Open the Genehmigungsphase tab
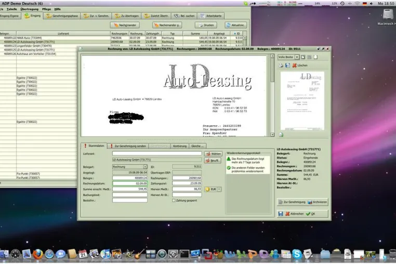The height and width of the screenshot is (264, 396). coord(62,16)
